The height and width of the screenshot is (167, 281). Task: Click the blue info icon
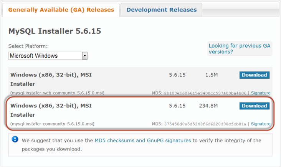coord(15,139)
